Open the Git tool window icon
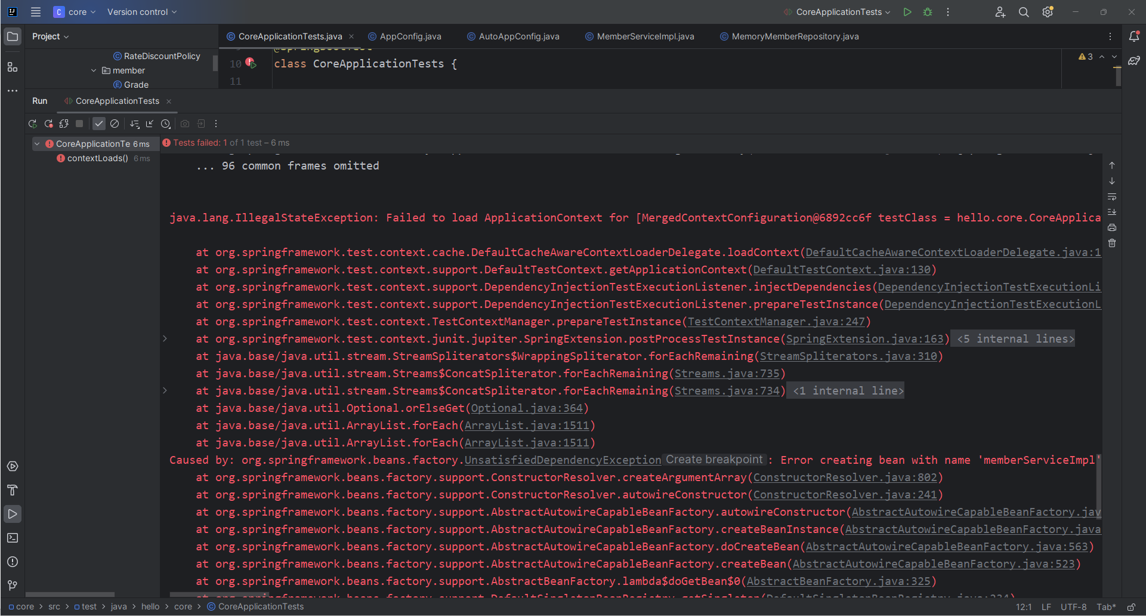The width and height of the screenshot is (1146, 616). coord(13,586)
